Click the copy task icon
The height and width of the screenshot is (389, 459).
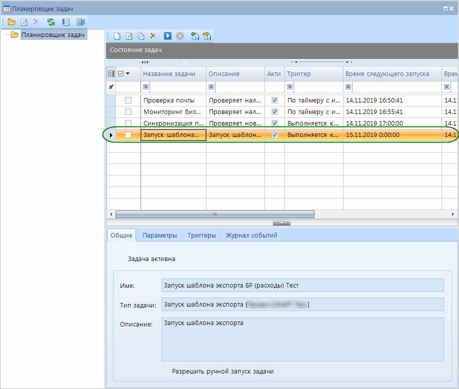[141, 36]
